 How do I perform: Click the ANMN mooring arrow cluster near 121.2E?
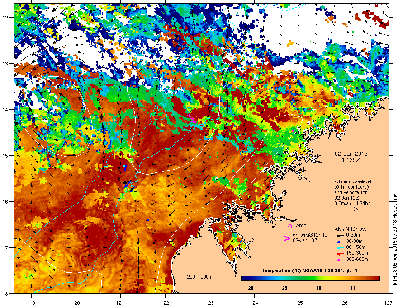point(129,184)
